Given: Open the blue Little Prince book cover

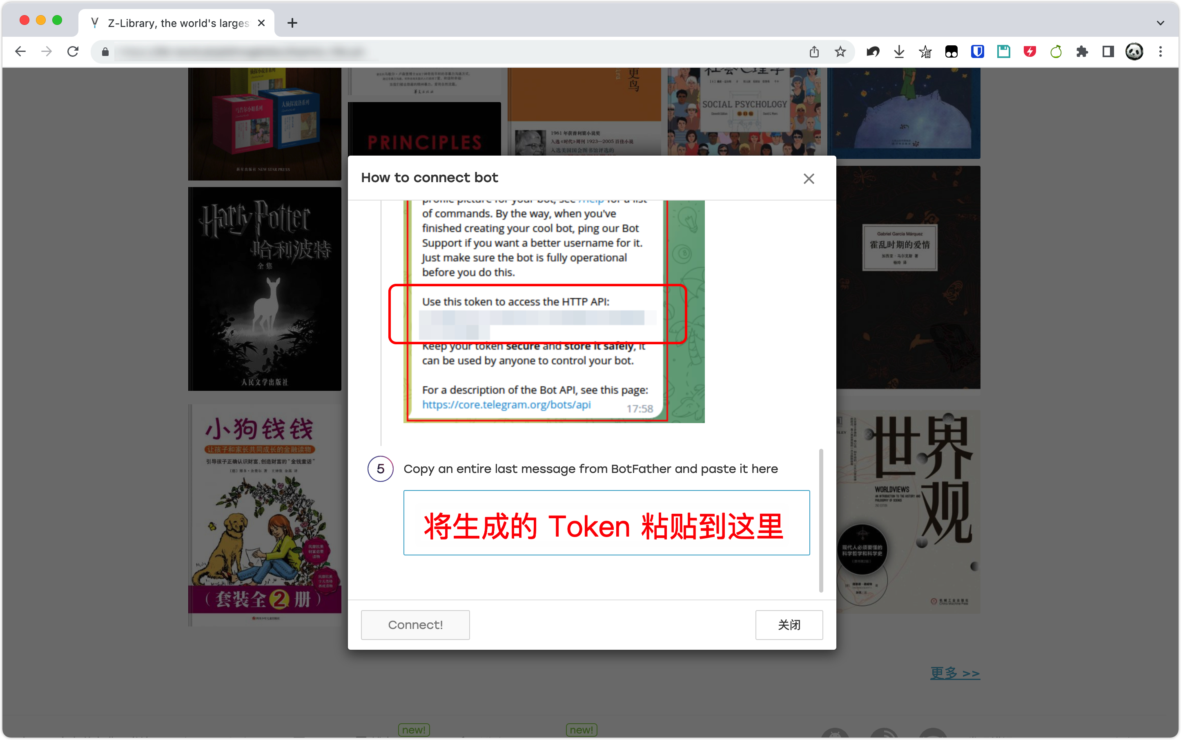Looking at the screenshot, I should (x=905, y=113).
